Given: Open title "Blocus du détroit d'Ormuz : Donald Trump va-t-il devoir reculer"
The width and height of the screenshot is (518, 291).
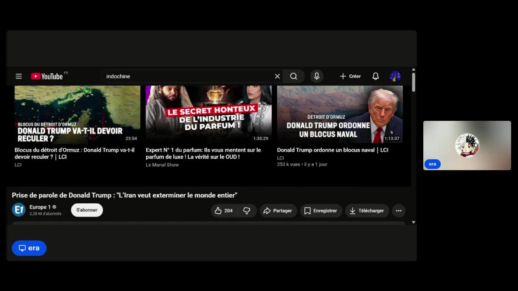Looking at the screenshot, I should coord(74,153).
